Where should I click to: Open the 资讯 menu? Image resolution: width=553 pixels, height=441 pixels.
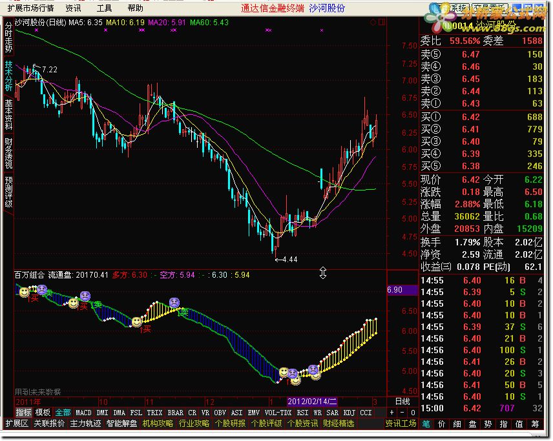tap(74, 8)
